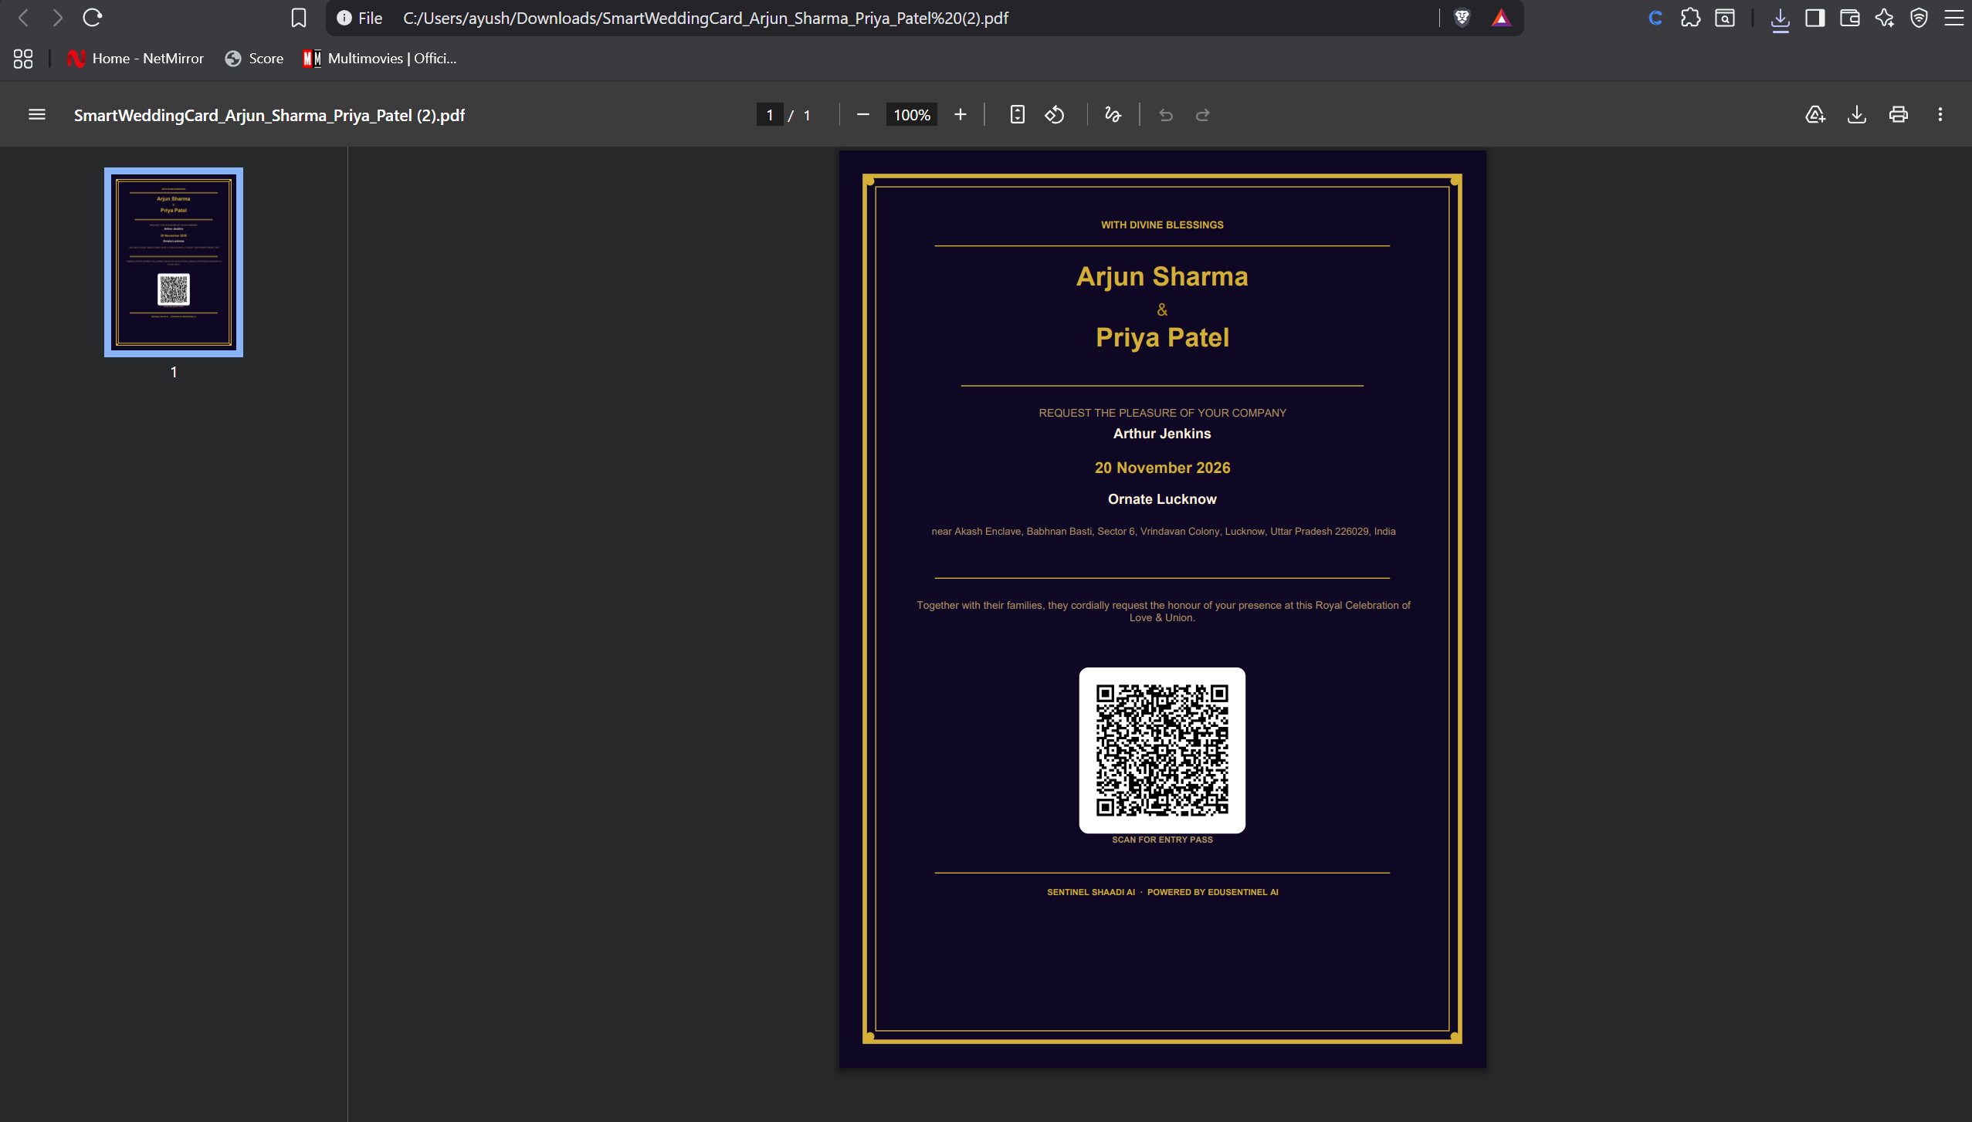Click the venue address line
1972x1122 pixels.
point(1163,532)
